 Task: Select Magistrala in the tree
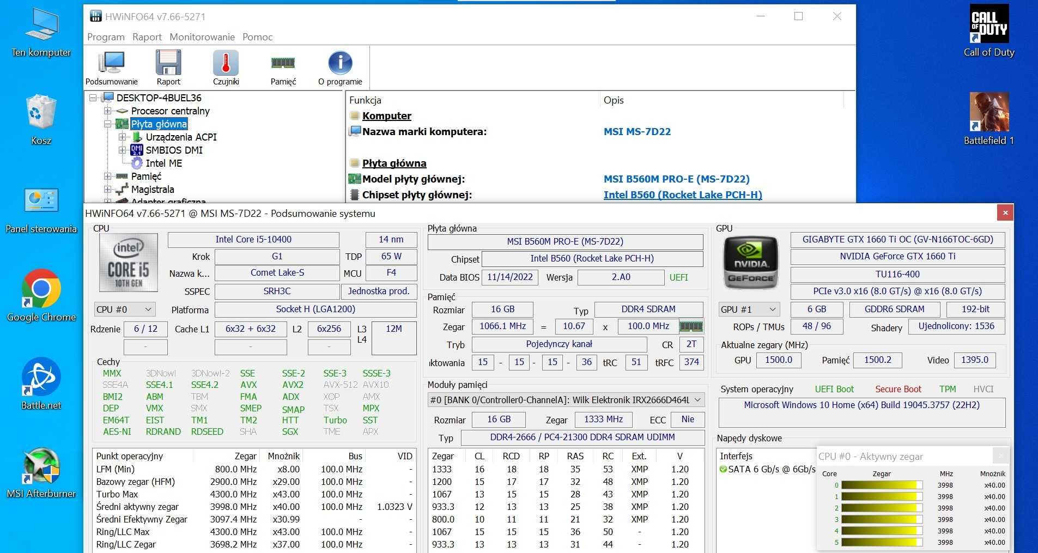(153, 189)
